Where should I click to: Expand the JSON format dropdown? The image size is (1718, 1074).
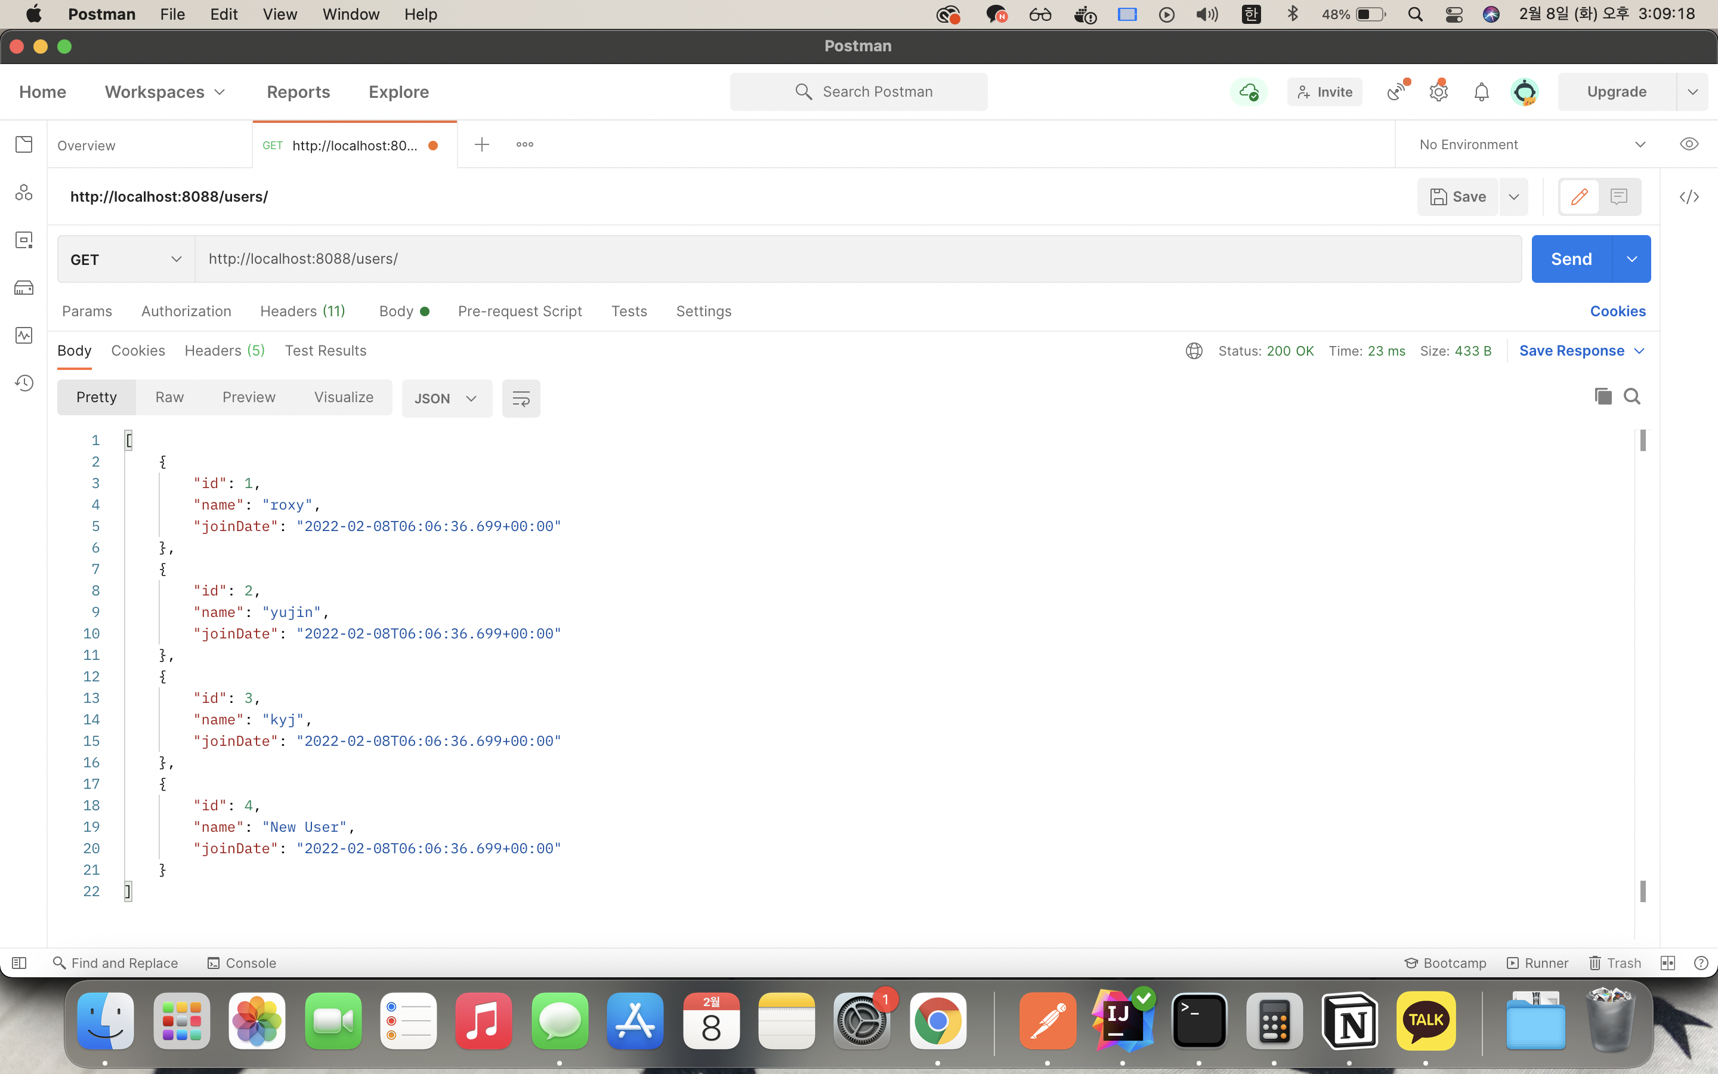coord(446,399)
